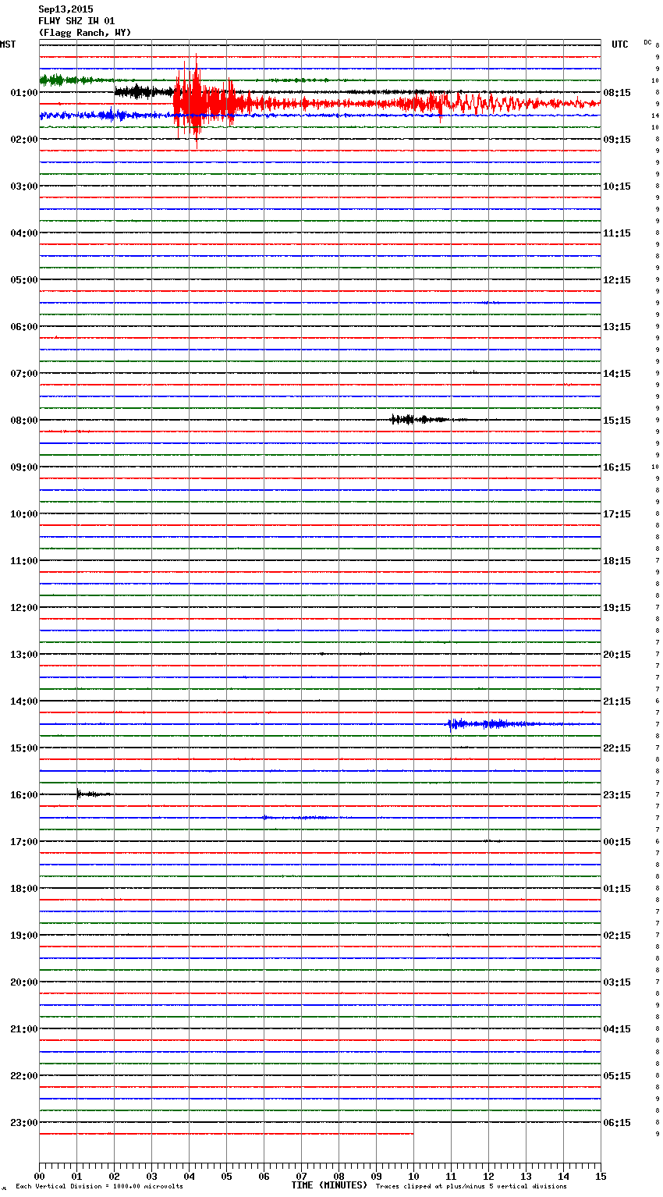The width and height of the screenshot is (663, 1197).
Task: Select the 10:00 MST row label
Action: coord(24,514)
